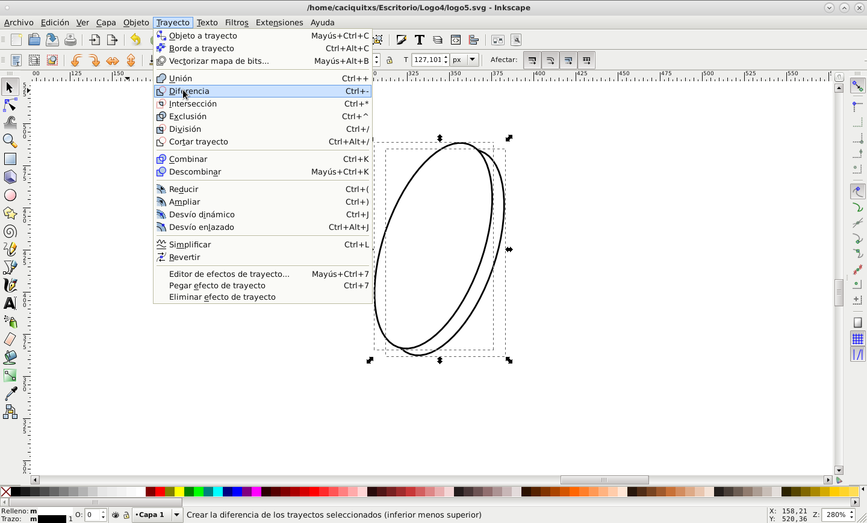Toggle the lock on current layer

pyautogui.click(x=126, y=515)
